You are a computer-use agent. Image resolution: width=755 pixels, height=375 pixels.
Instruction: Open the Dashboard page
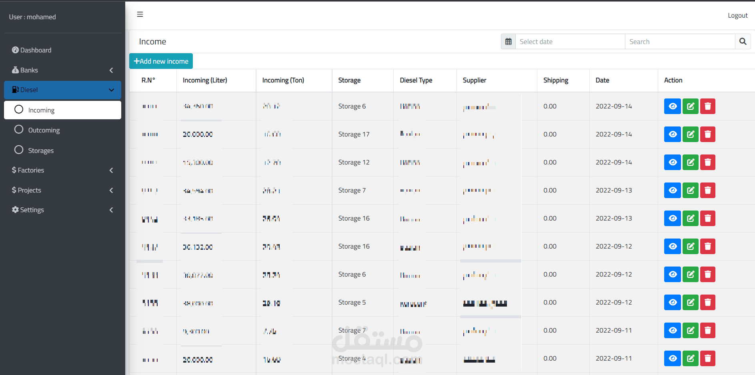click(x=62, y=50)
